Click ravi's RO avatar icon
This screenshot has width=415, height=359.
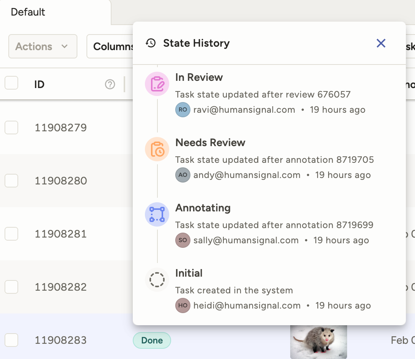pyautogui.click(x=182, y=109)
